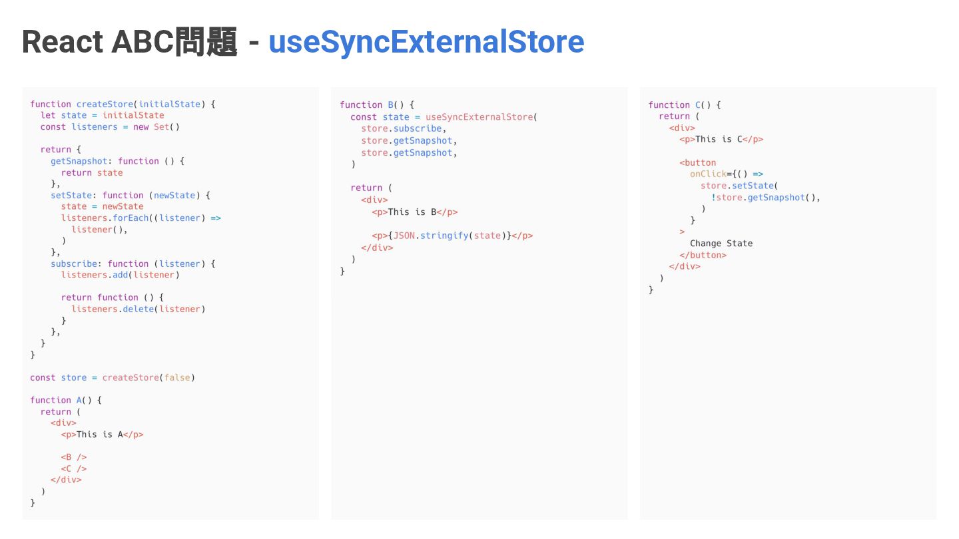Click the opening "<button" tag line
The image size is (959, 539).
click(698, 162)
